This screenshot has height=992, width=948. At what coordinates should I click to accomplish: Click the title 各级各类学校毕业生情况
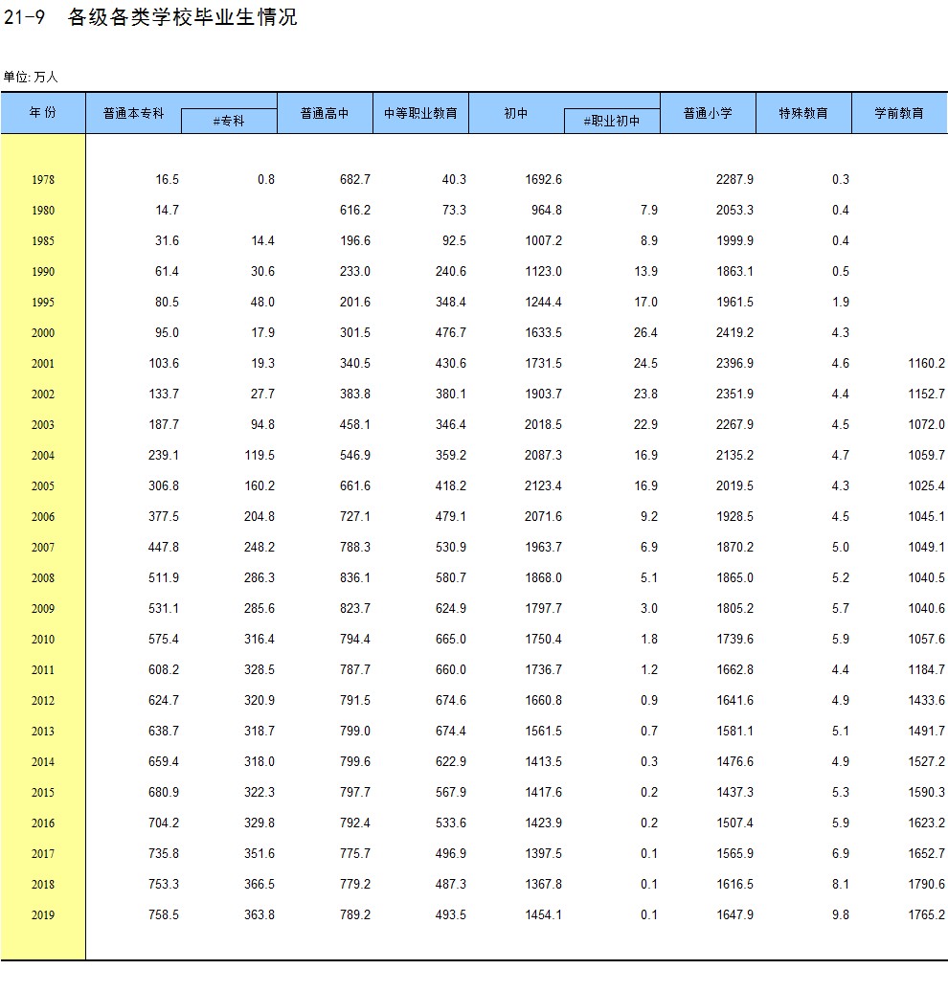click(182, 17)
